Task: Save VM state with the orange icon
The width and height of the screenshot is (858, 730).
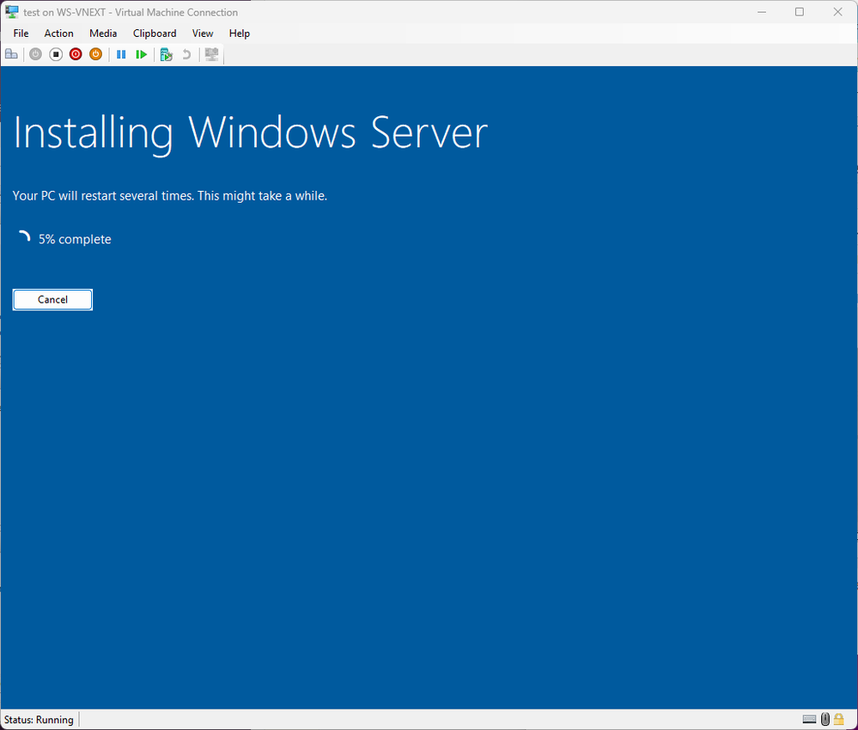Action: pyautogui.click(x=95, y=54)
